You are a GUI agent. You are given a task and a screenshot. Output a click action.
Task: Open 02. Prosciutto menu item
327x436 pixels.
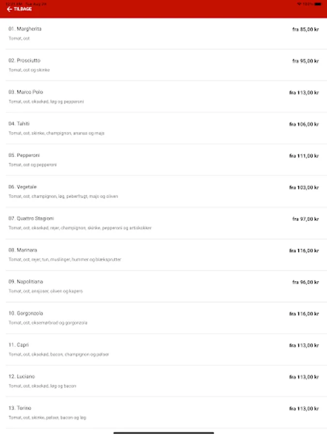(24, 61)
